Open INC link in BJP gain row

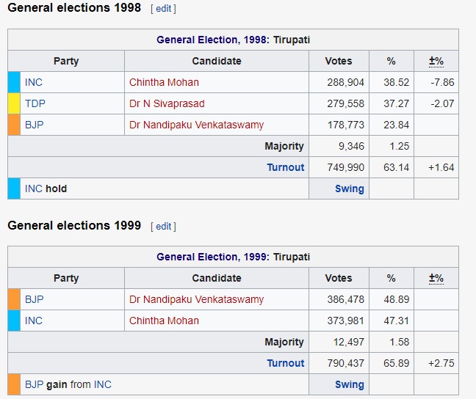[x=103, y=384]
